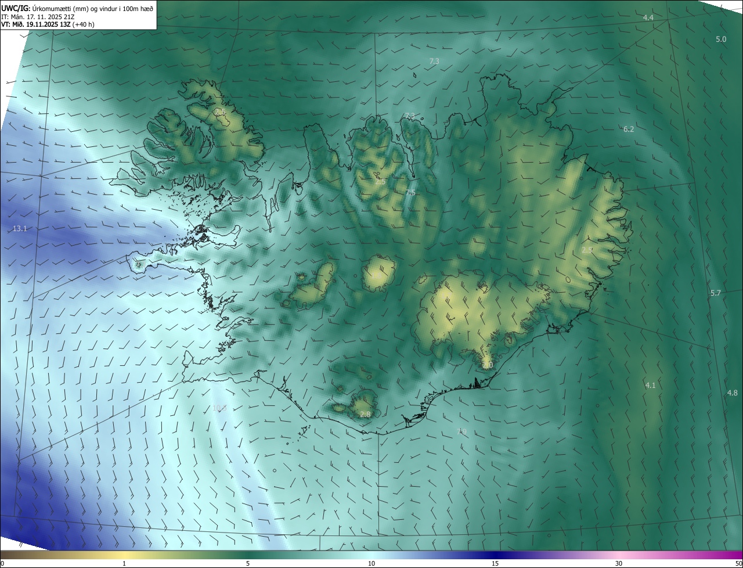Click the 5.0 value label on the map
Screen dimensions: 743x568
pyautogui.click(x=721, y=39)
